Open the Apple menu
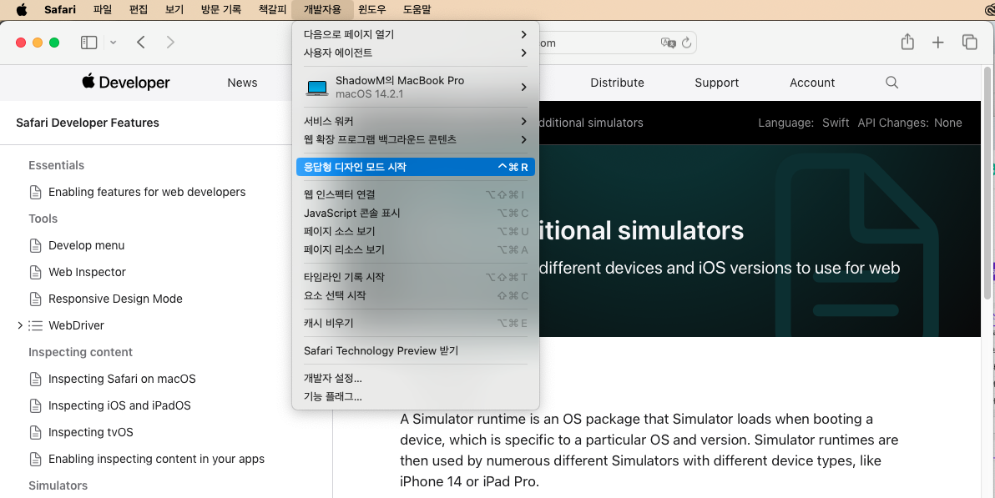Screen dimensions: 995x498 [22, 9]
